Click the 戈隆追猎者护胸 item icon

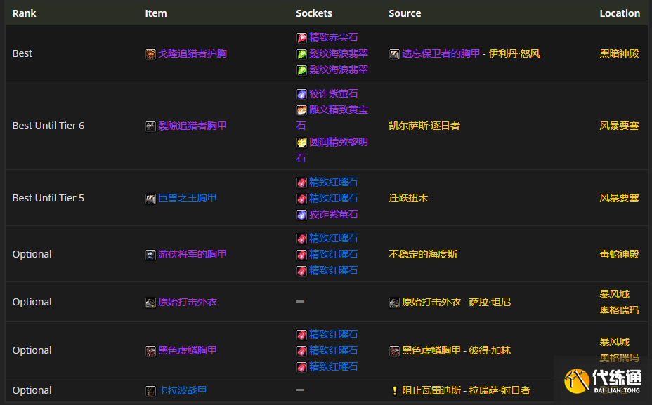click(x=150, y=53)
